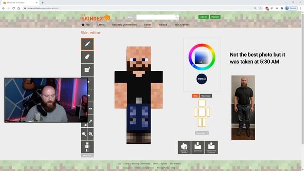Reload the browser page

click(x=14, y=9)
